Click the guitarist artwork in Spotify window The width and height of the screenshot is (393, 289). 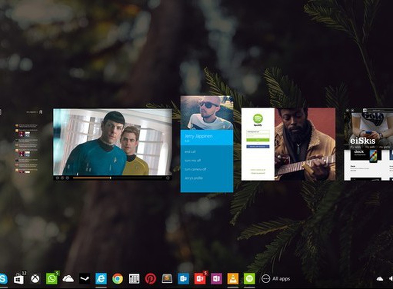[x=305, y=144]
